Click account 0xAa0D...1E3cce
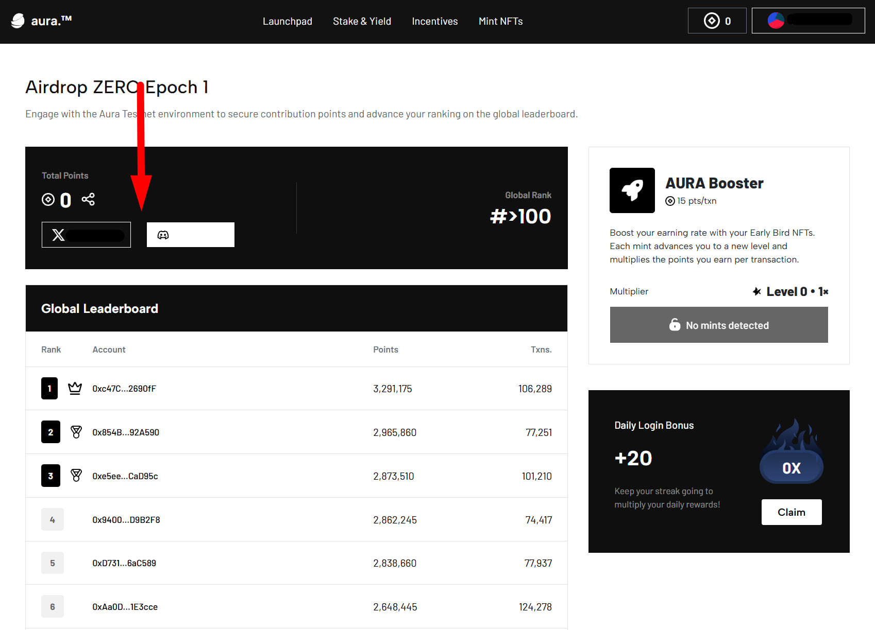The height and width of the screenshot is (630, 875). (x=125, y=607)
